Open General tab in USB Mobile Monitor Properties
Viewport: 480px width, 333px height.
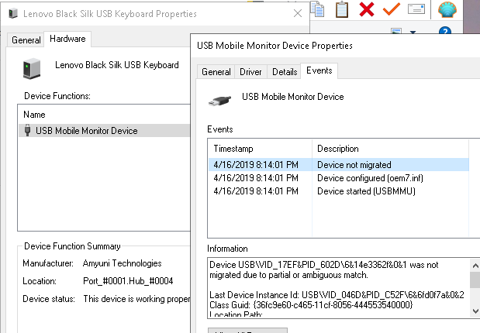point(216,72)
